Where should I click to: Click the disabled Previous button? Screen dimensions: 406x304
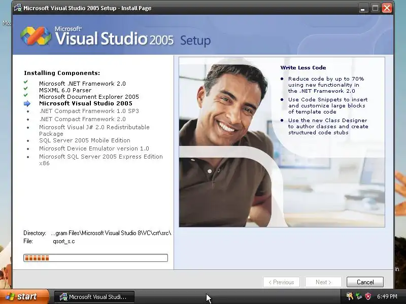(281, 282)
